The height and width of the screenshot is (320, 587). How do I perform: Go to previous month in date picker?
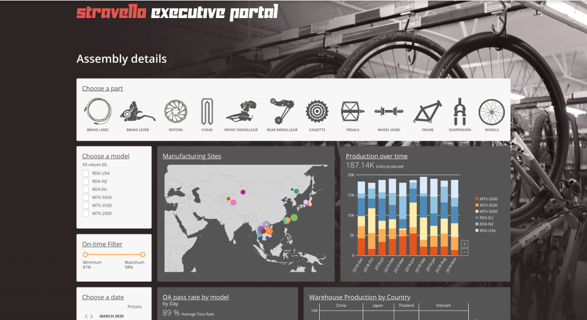pyautogui.click(x=86, y=317)
